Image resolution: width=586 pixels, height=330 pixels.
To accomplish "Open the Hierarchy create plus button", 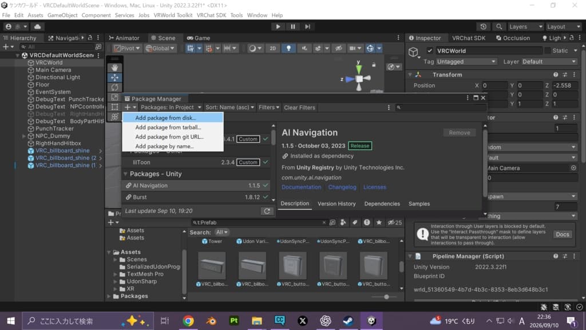I will [8, 47].
